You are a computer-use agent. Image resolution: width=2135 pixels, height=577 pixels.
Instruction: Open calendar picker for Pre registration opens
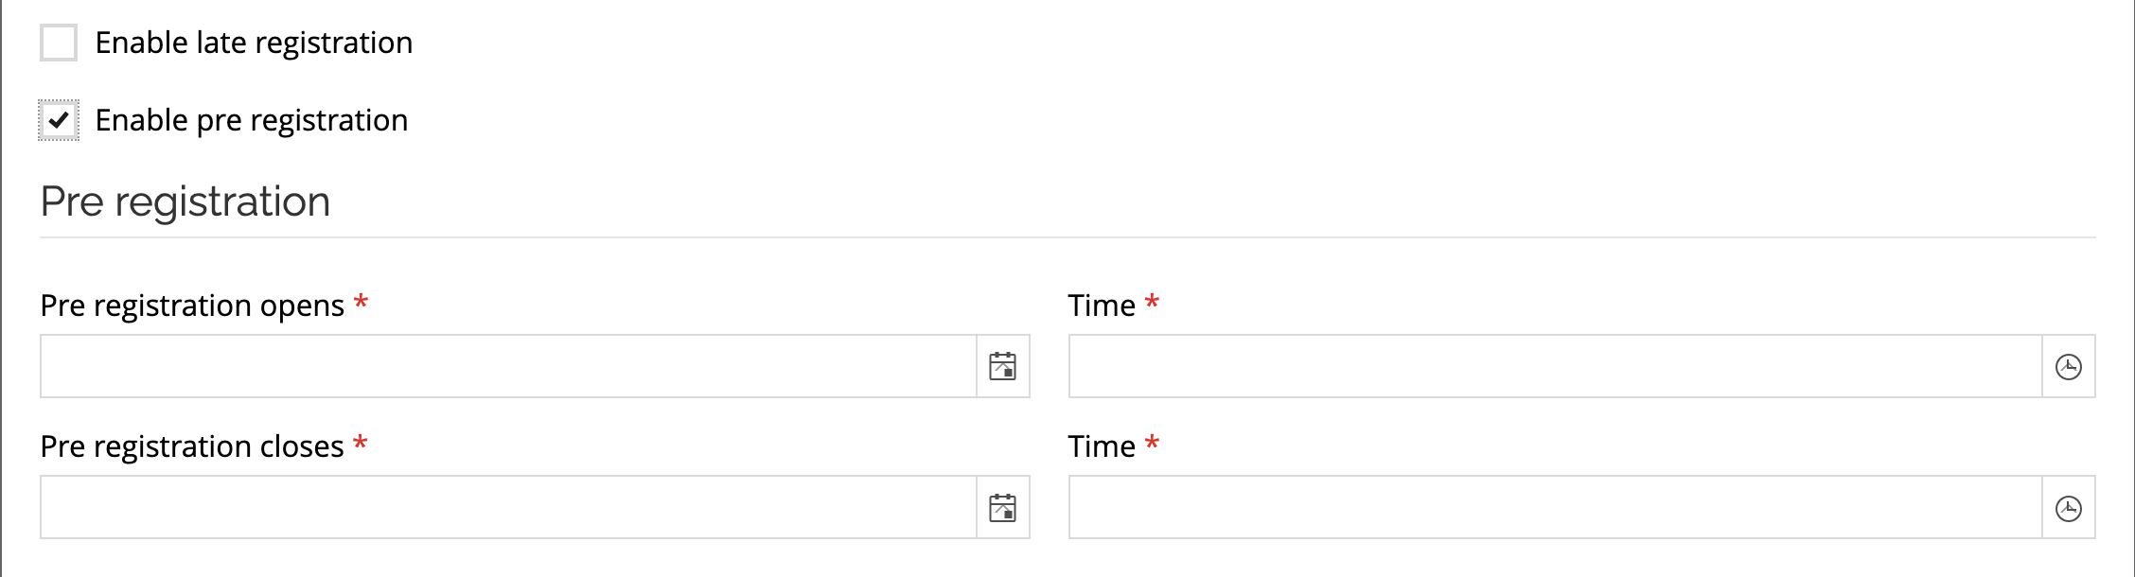(1002, 366)
